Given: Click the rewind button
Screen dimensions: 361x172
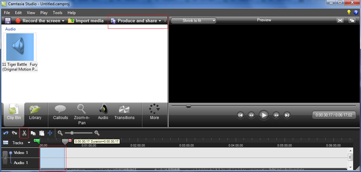Looking at the screenshot, I should coord(251,115).
